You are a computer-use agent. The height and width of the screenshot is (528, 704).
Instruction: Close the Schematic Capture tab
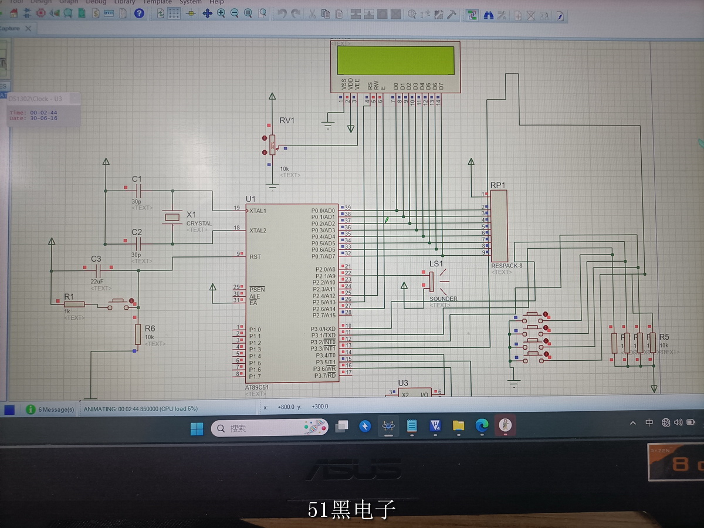[28, 28]
